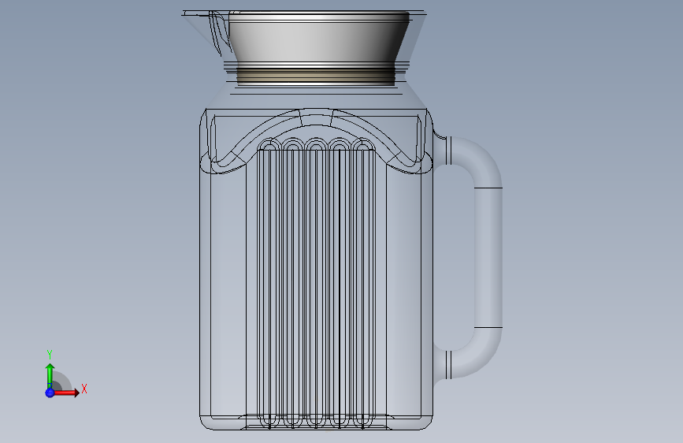Click the green Y axis arrow of the triad

tap(50, 376)
